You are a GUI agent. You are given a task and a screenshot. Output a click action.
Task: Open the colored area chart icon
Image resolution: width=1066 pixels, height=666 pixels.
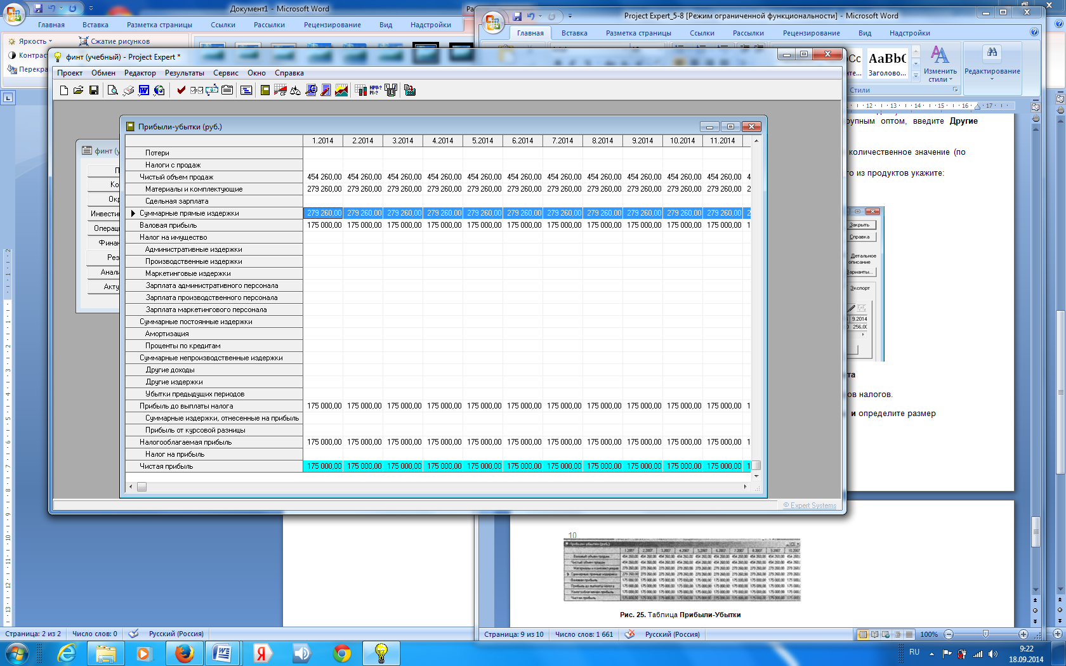tap(341, 91)
